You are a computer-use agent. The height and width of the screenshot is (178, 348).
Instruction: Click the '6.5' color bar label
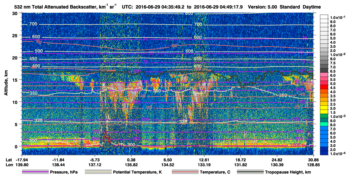pyautogui.click(x=333, y=71)
